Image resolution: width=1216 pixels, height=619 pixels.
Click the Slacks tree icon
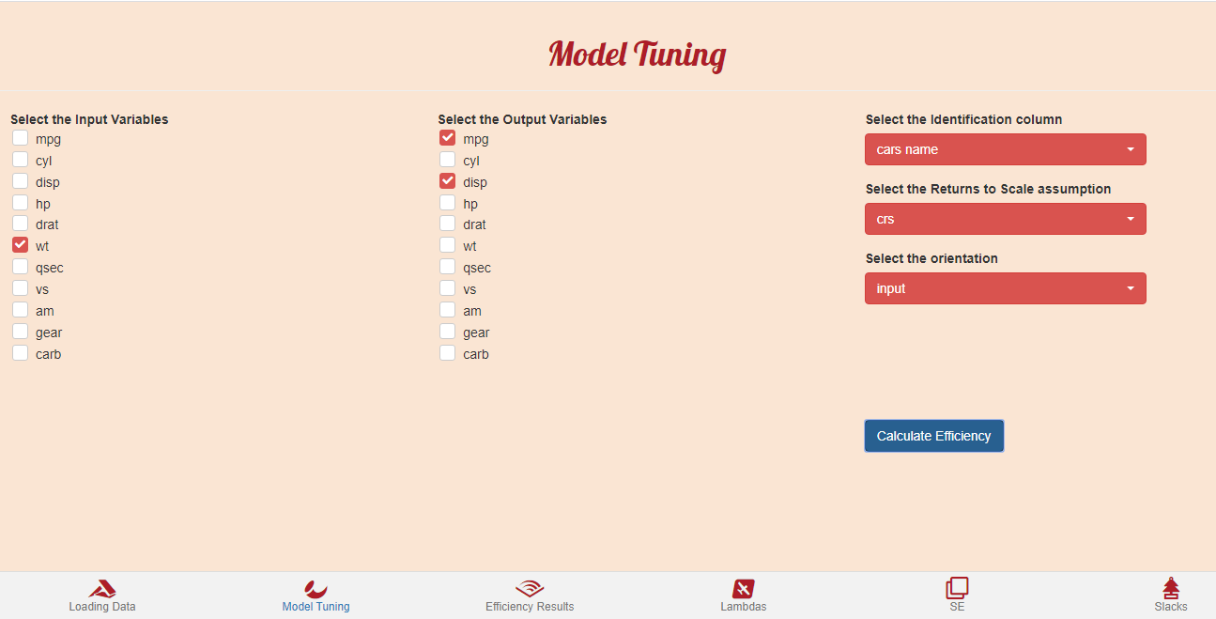click(x=1171, y=589)
